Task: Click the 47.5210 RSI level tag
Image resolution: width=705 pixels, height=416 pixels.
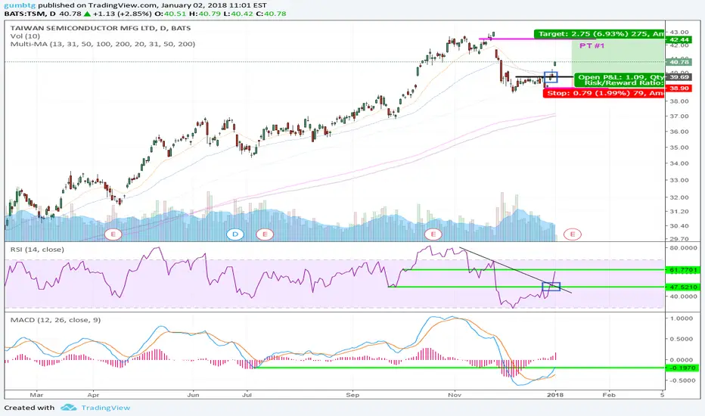Action: [682, 287]
